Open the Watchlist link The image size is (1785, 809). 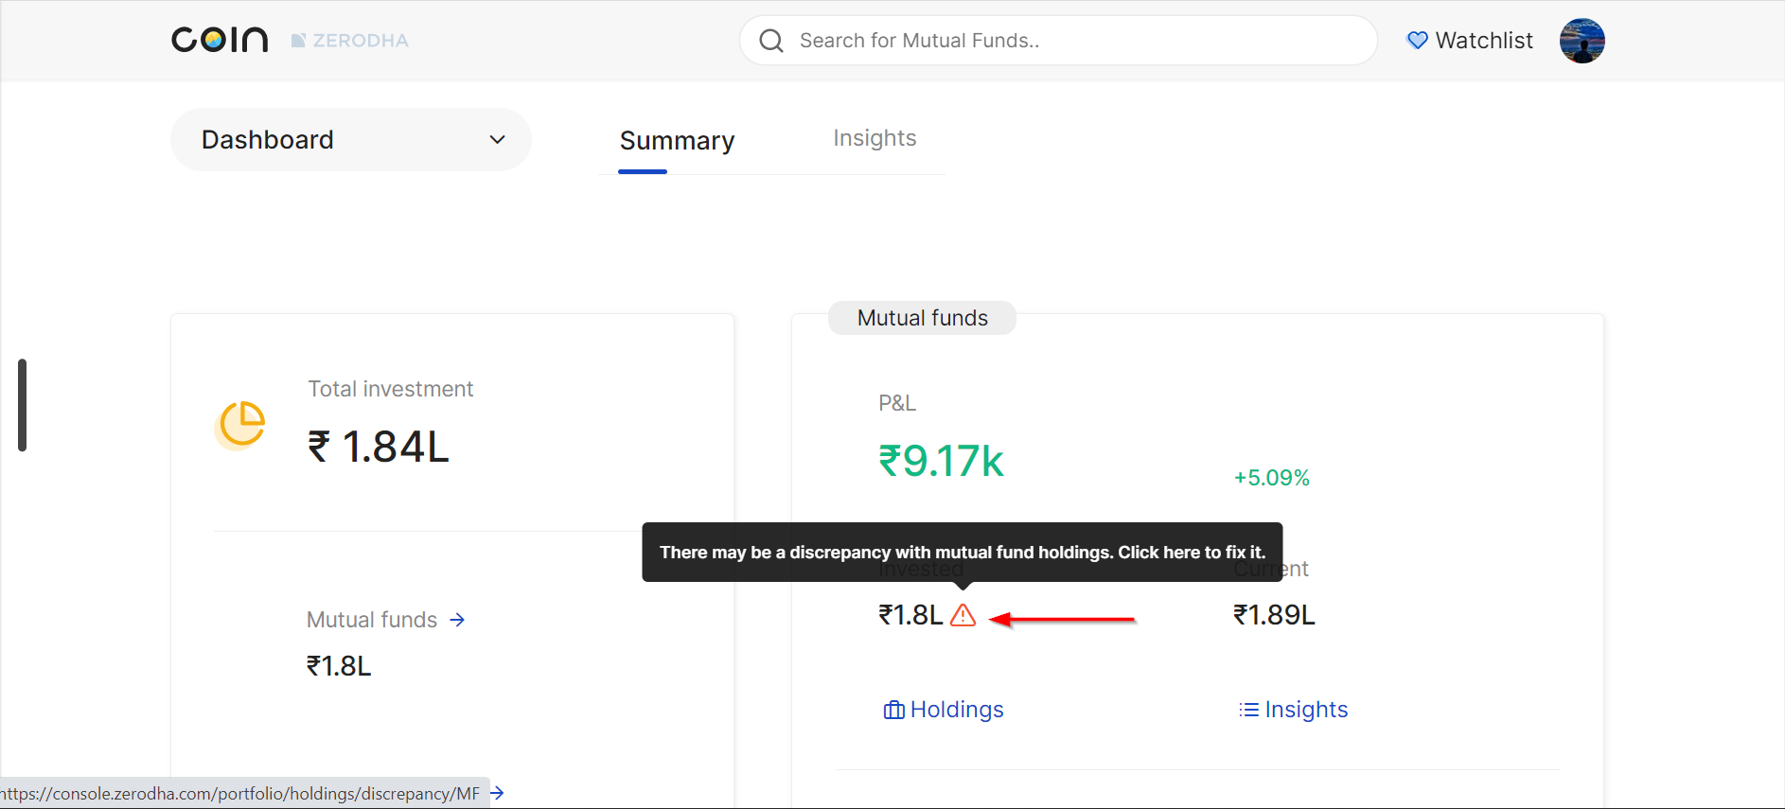[1470, 41]
